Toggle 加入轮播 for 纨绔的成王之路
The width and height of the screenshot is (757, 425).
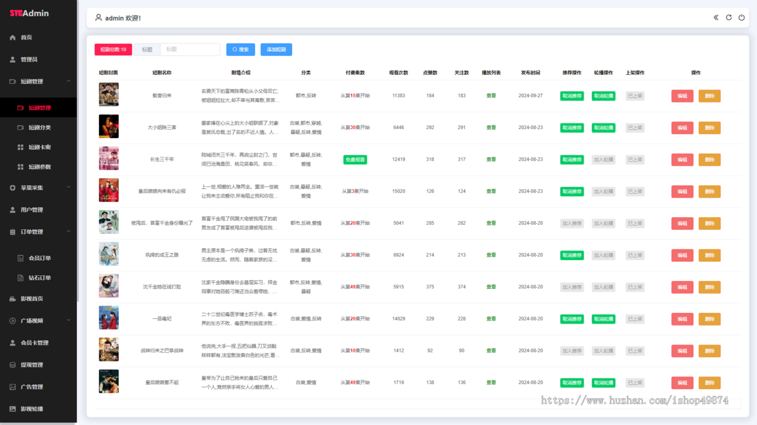[x=604, y=256]
